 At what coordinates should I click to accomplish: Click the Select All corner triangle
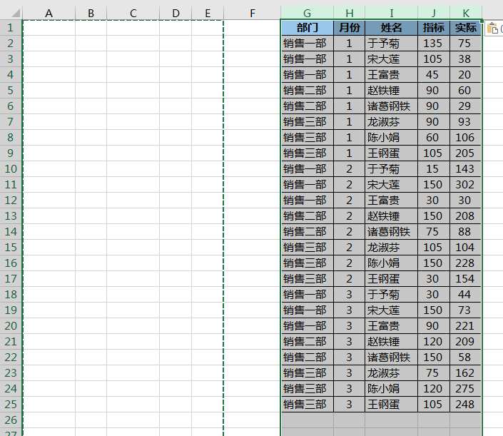click(16, 13)
